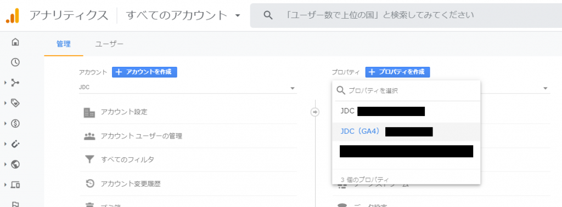
Task: Click the プロパティを作成 button
Action: [397, 72]
